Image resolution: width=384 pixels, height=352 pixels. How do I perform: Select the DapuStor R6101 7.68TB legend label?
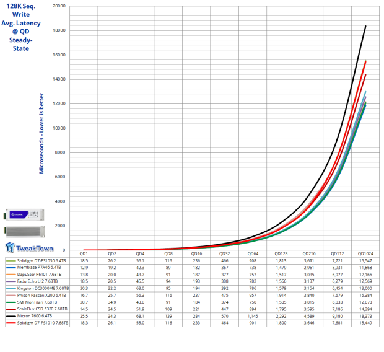(x=40, y=277)
